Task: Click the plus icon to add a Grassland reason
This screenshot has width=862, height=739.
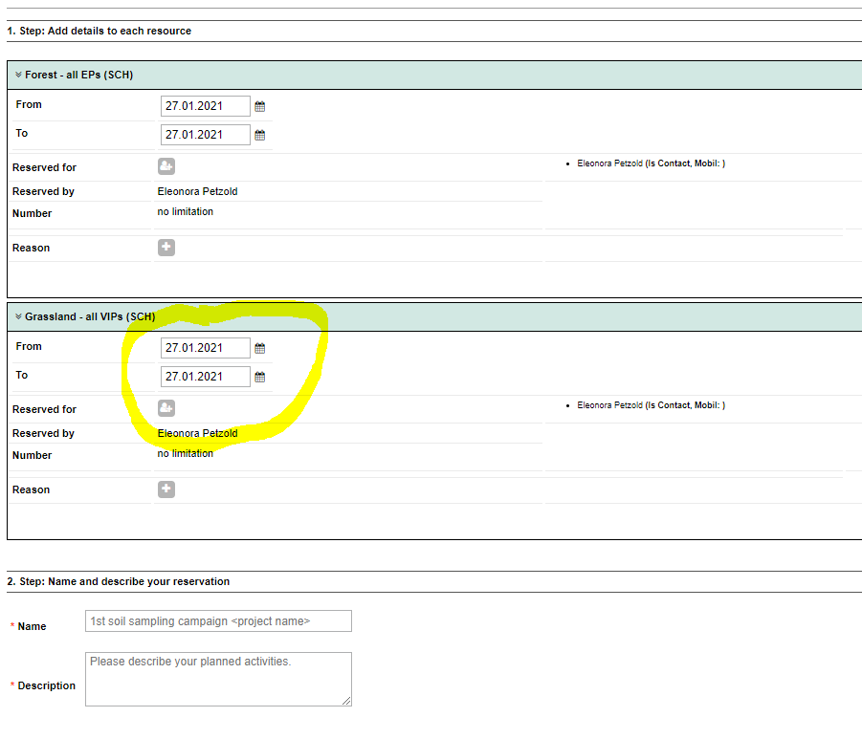Action: [166, 489]
